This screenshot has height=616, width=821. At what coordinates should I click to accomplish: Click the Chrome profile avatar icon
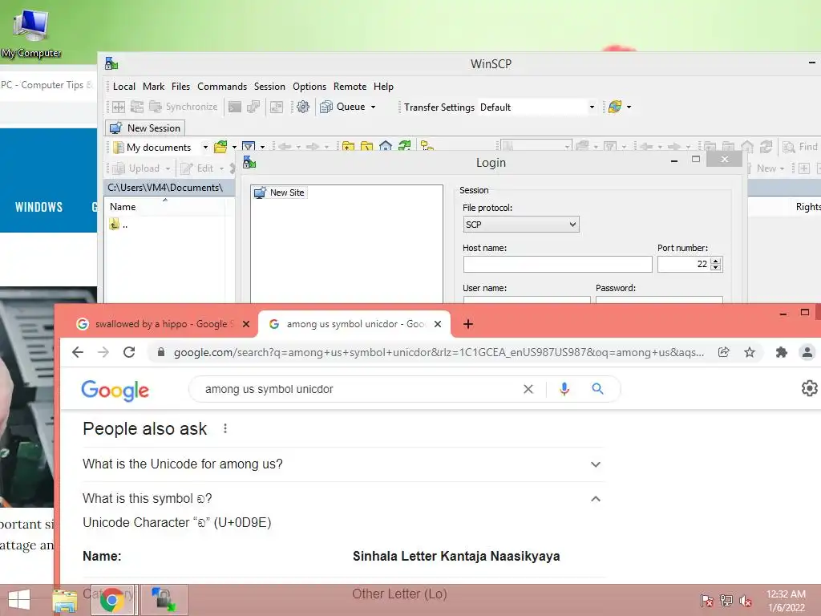[x=807, y=352]
